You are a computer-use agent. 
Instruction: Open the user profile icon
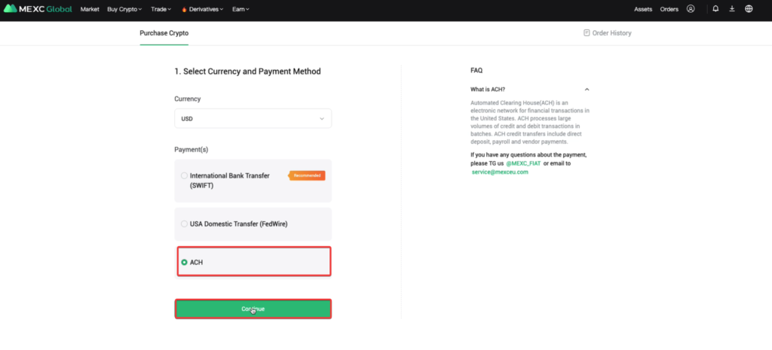[691, 9]
